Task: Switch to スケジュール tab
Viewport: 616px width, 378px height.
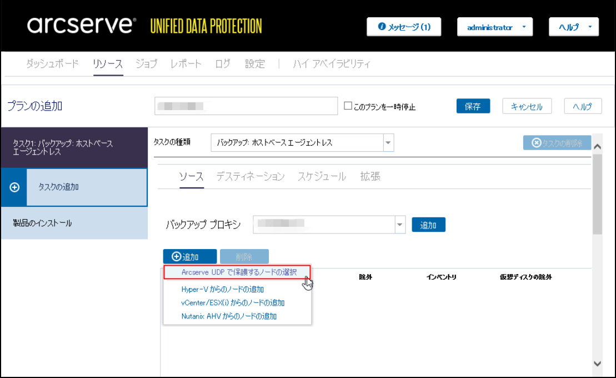Action: click(322, 177)
